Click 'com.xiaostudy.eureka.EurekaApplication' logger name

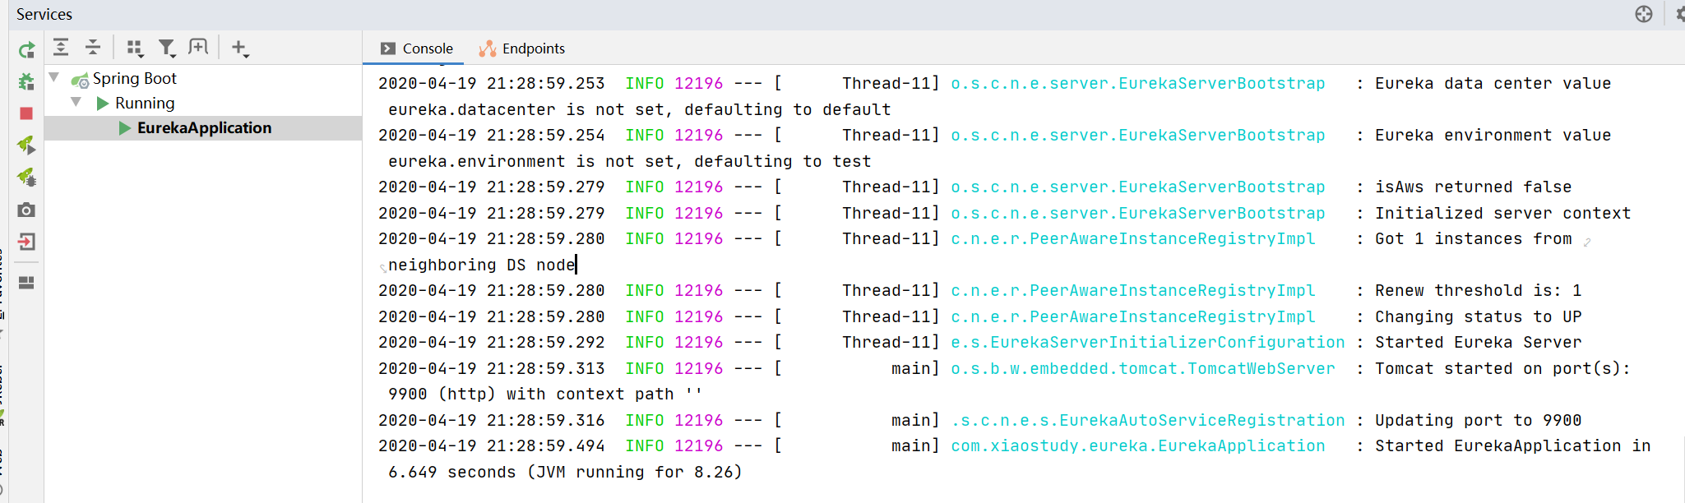pos(1138,445)
